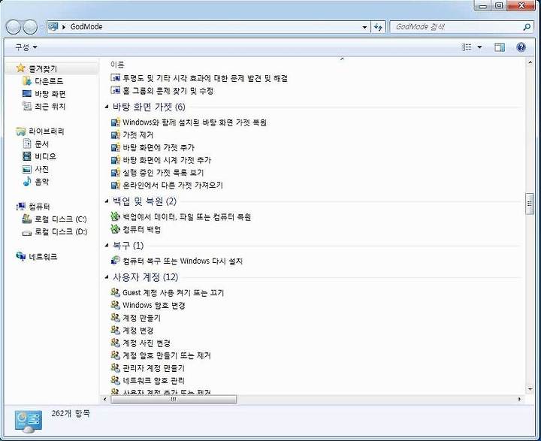541x441 pixels.
Task: Open 바탕 화면에 시계 가젯 추가
Action: click(167, 160)
